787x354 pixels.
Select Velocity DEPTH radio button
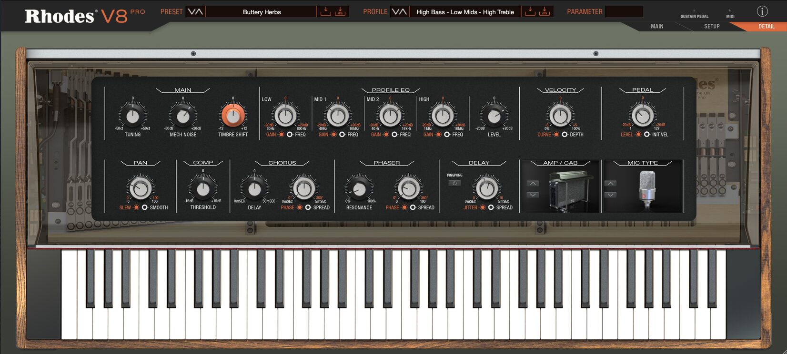[x=565, y=135]
